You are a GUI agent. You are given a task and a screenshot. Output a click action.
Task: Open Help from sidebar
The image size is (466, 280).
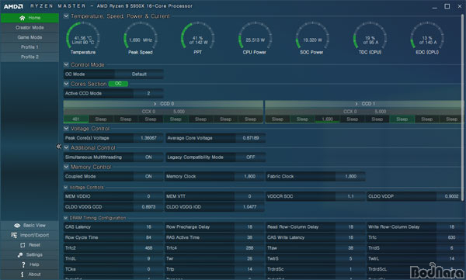tap(30, 264)
